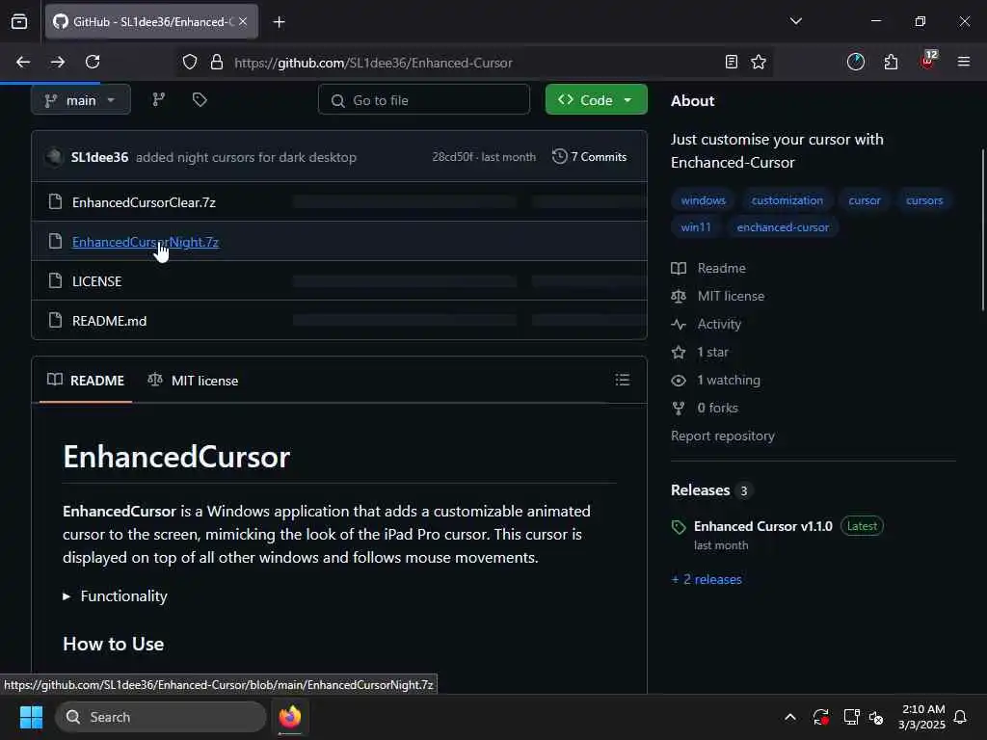Show the + 2 releases link
987x740 pixels.
(x=707, y=579)
